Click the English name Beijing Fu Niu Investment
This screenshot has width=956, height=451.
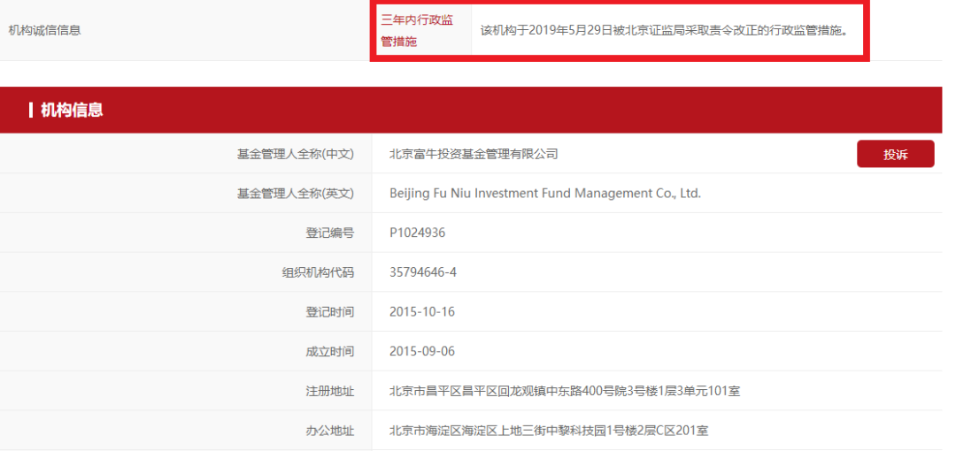click(545, 194)
